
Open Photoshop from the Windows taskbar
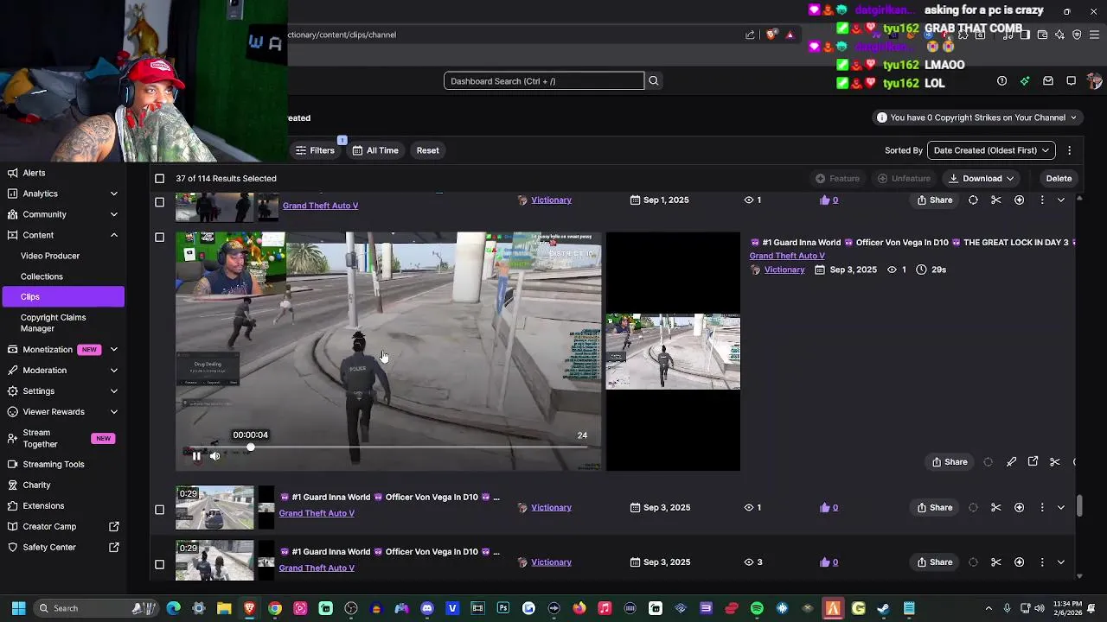(503, 608)
